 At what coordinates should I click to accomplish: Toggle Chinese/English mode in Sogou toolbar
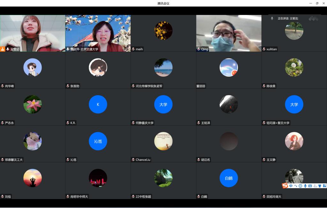tap(291, 186)
